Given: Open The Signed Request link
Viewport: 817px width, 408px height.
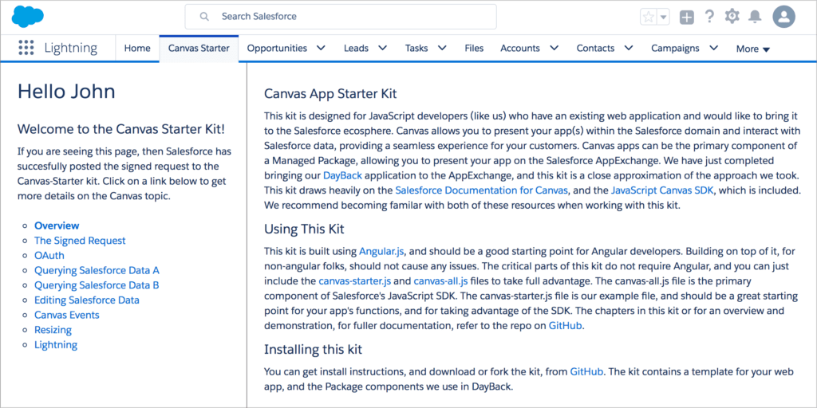Looking at the screenshot, I should coord(80,241).
